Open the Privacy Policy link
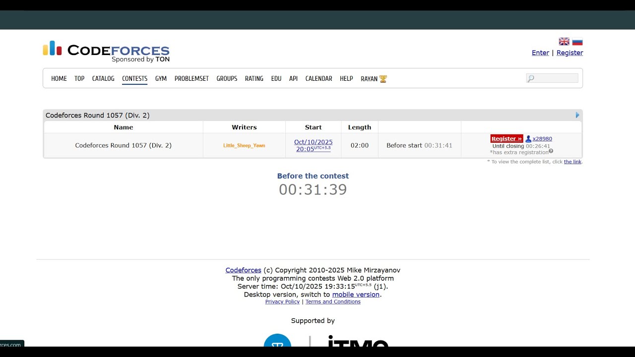This screenshot has width=635, height=357. pos(283,302)
